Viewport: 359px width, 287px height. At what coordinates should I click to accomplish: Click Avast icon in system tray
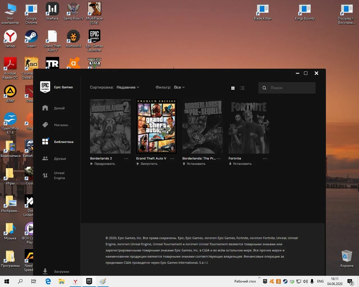[271, 281]
